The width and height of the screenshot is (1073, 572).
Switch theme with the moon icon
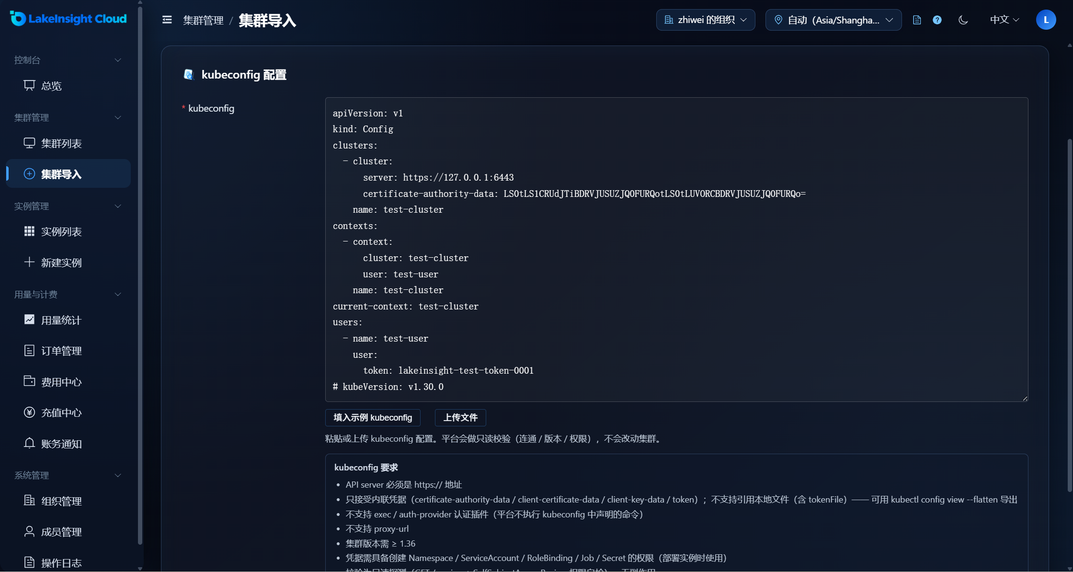pyautogui.click(x=963, y=20)
